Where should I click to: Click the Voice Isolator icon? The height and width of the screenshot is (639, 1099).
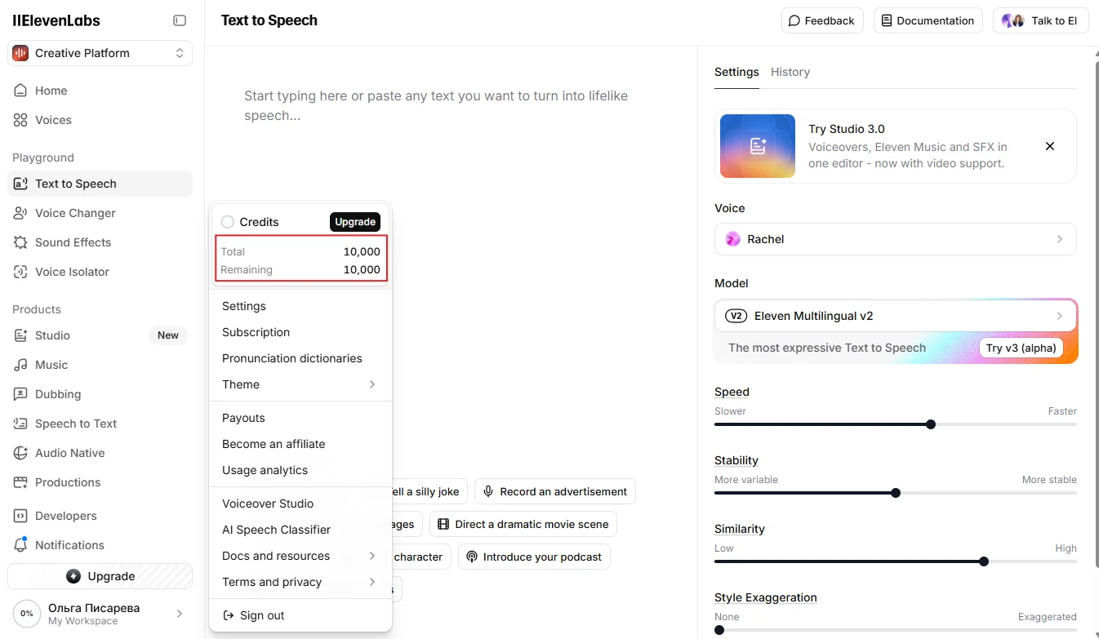[20, 272]
